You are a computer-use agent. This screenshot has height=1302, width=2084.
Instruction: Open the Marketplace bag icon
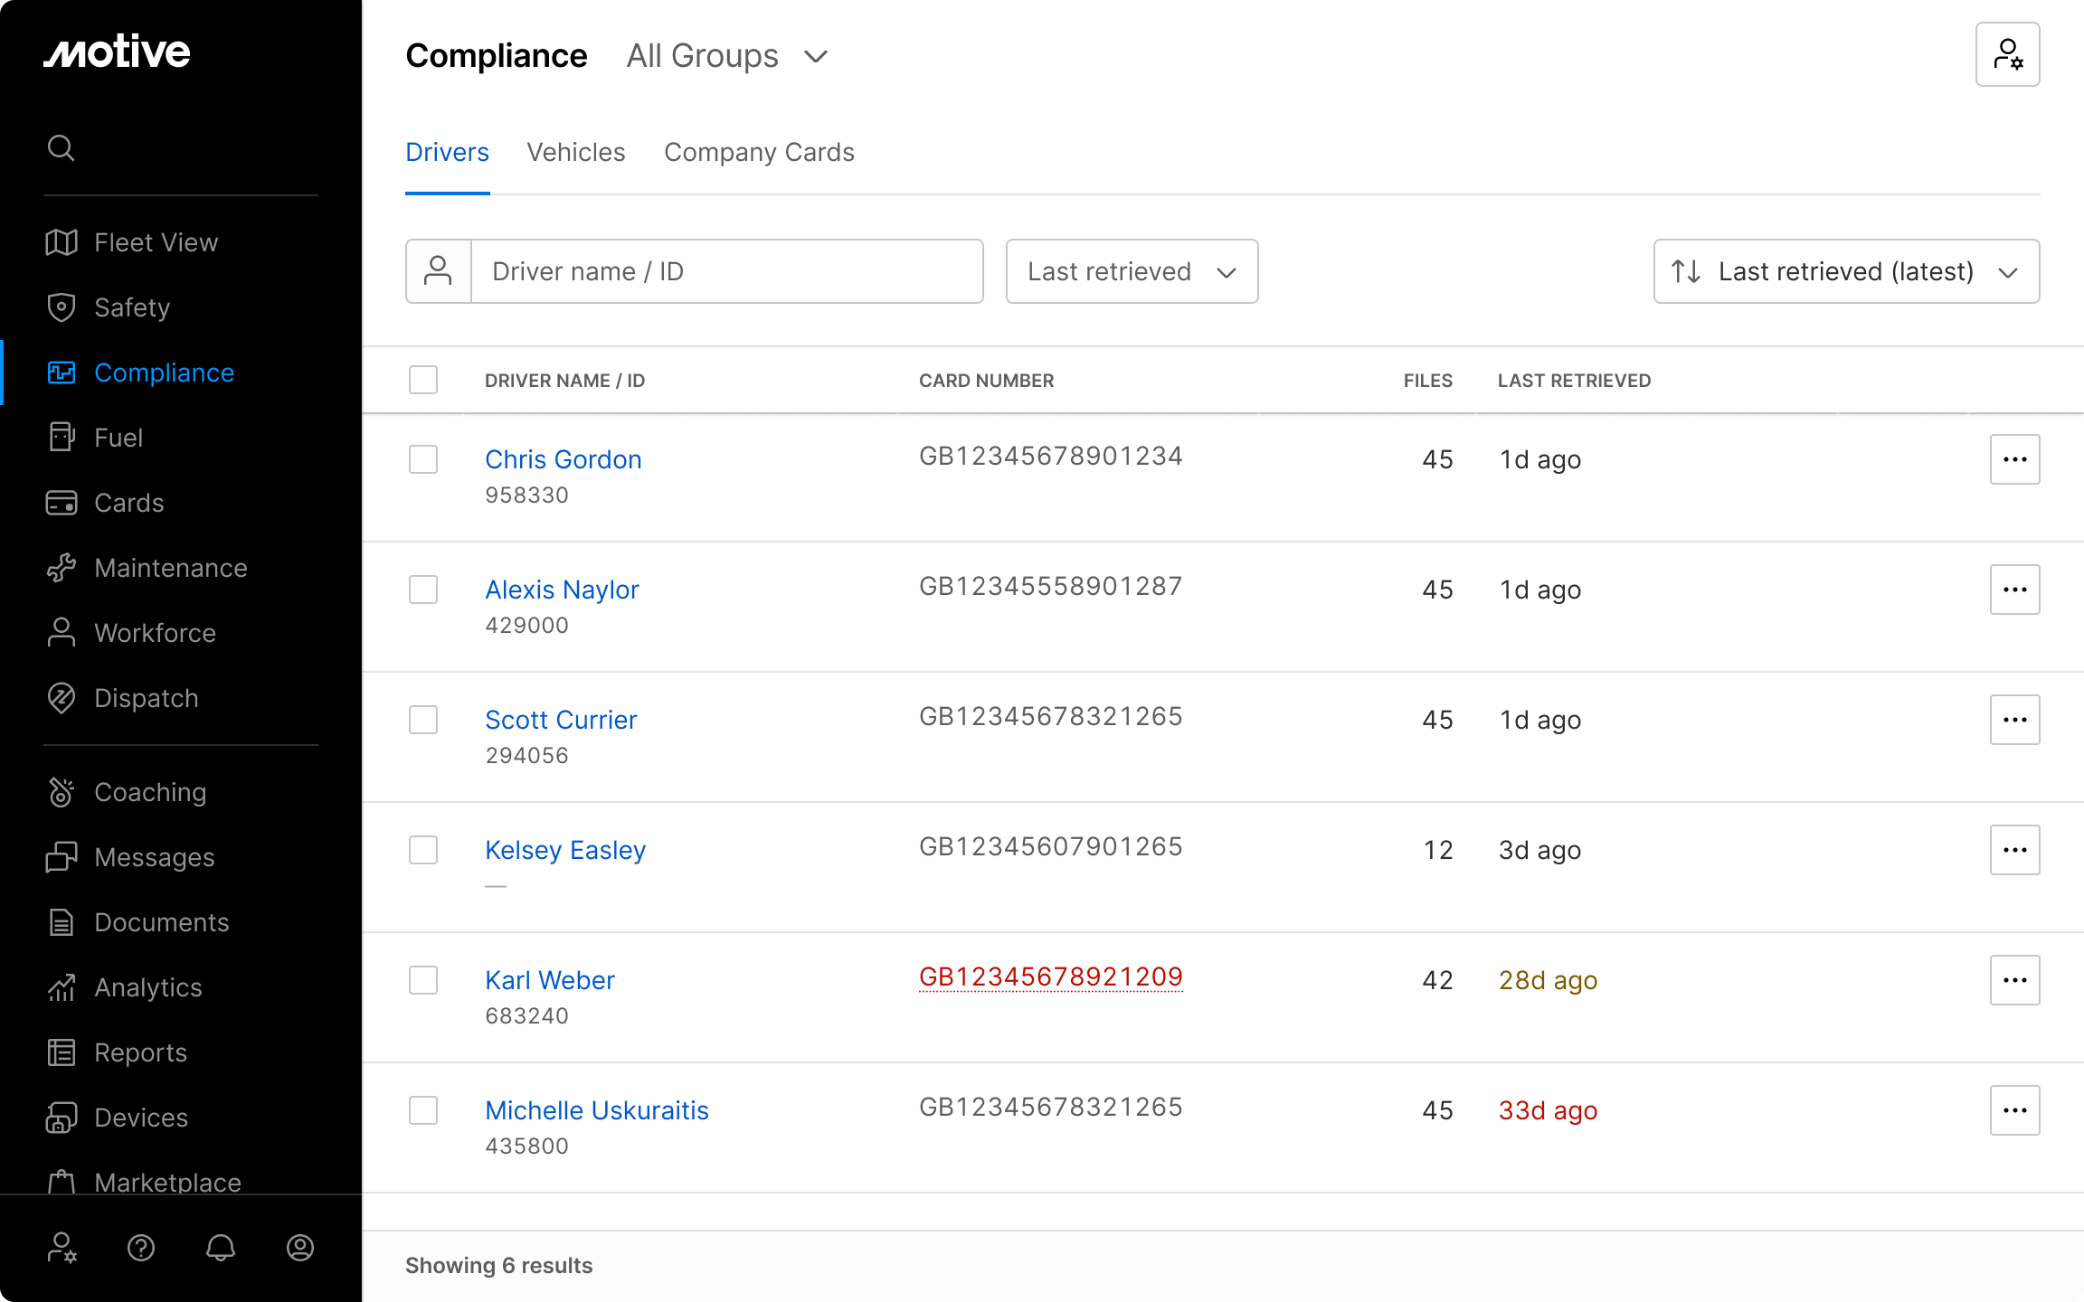click(x=62, y=1181)
